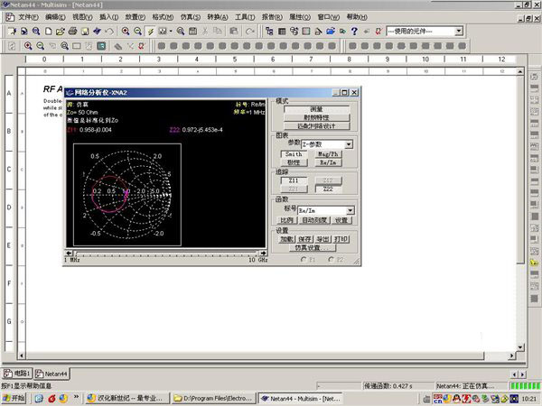
Task: Toggle the Z22 trace button
Action: (x=326, y=189)
